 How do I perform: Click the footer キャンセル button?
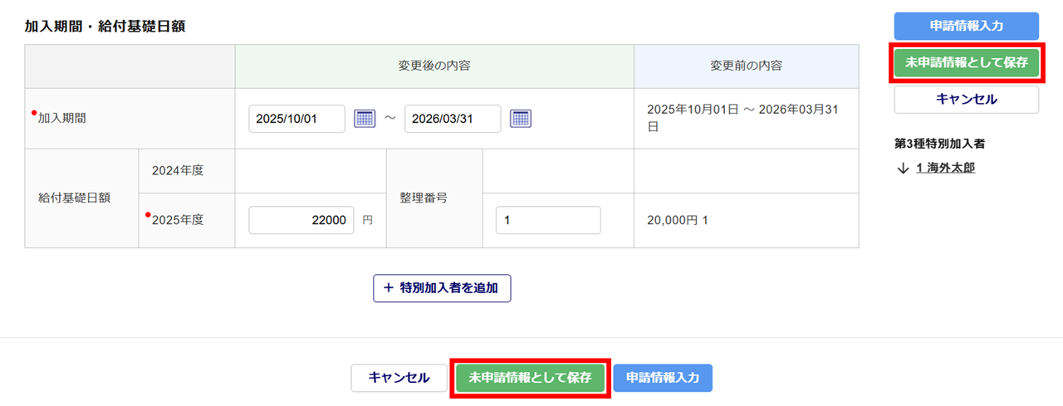[399, 378]
